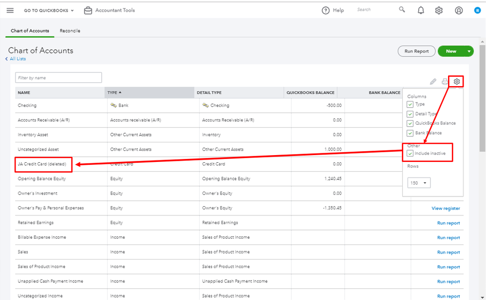Expand the New button dropdown arrow
This screenshot has width=486, height=300.
tap(469, 51)
